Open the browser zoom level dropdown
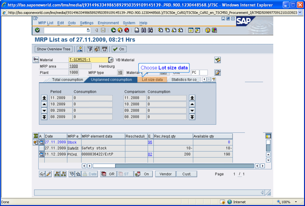 (296, 202)
